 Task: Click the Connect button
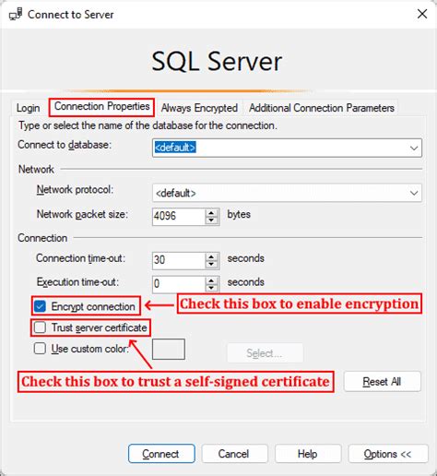(161, 454)
